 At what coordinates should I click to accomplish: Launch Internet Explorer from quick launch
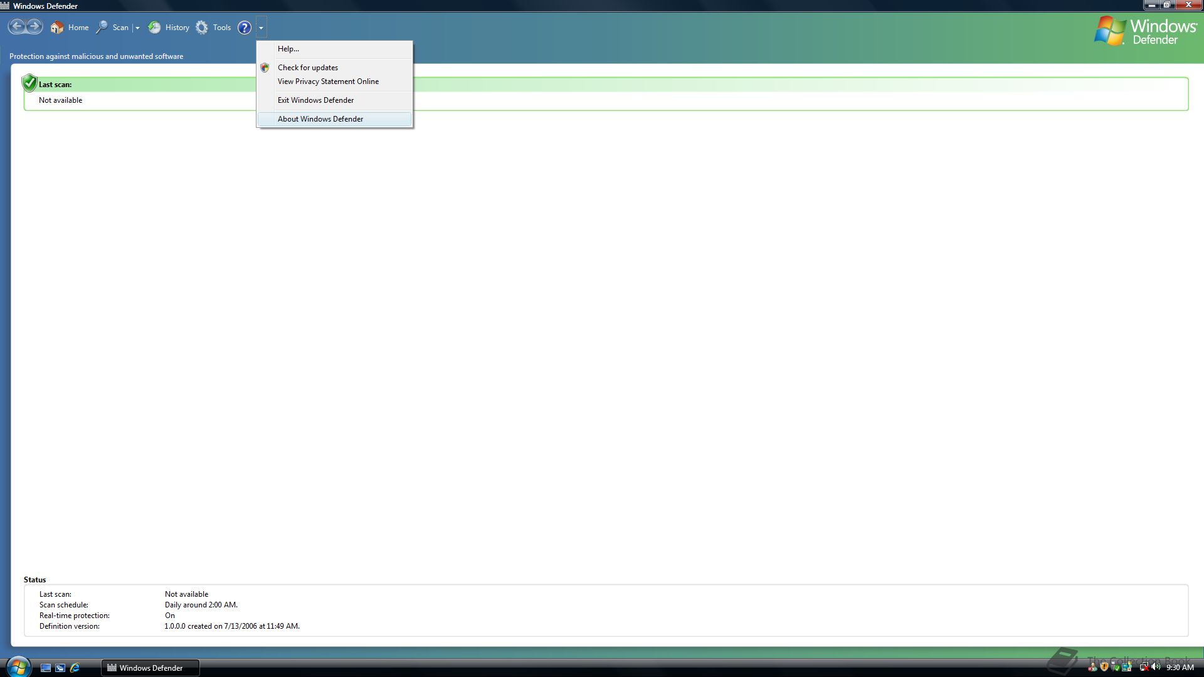pyautogui.click(x=75, y=668)
